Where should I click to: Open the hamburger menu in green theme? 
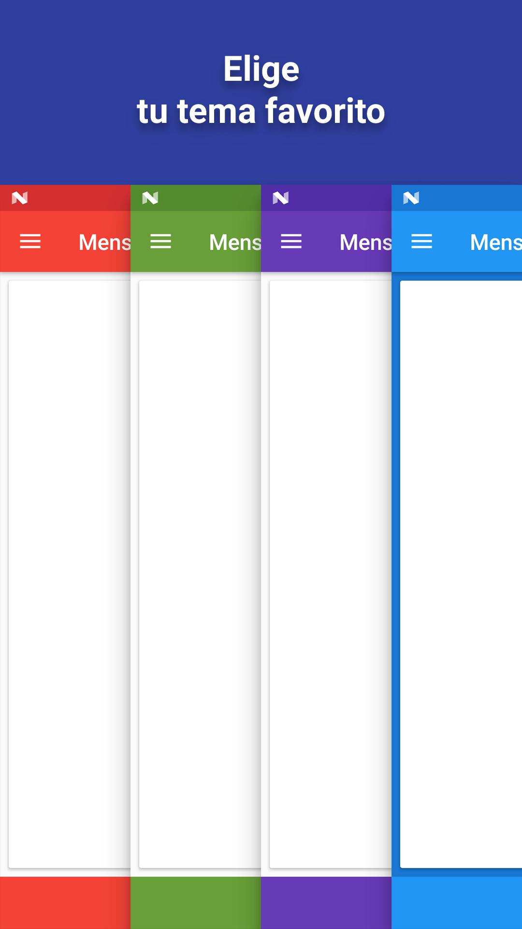point(160,241)
